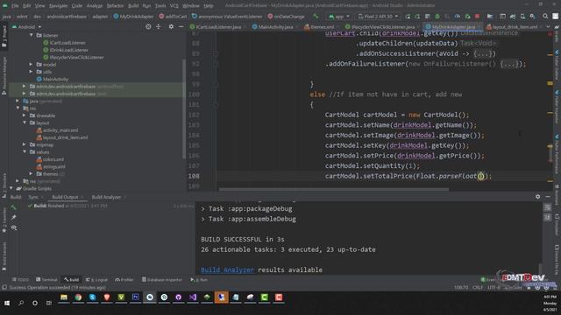
Task: Switch to IRecyclerViewClickListener.java tab
Action: tap(382, 27)
